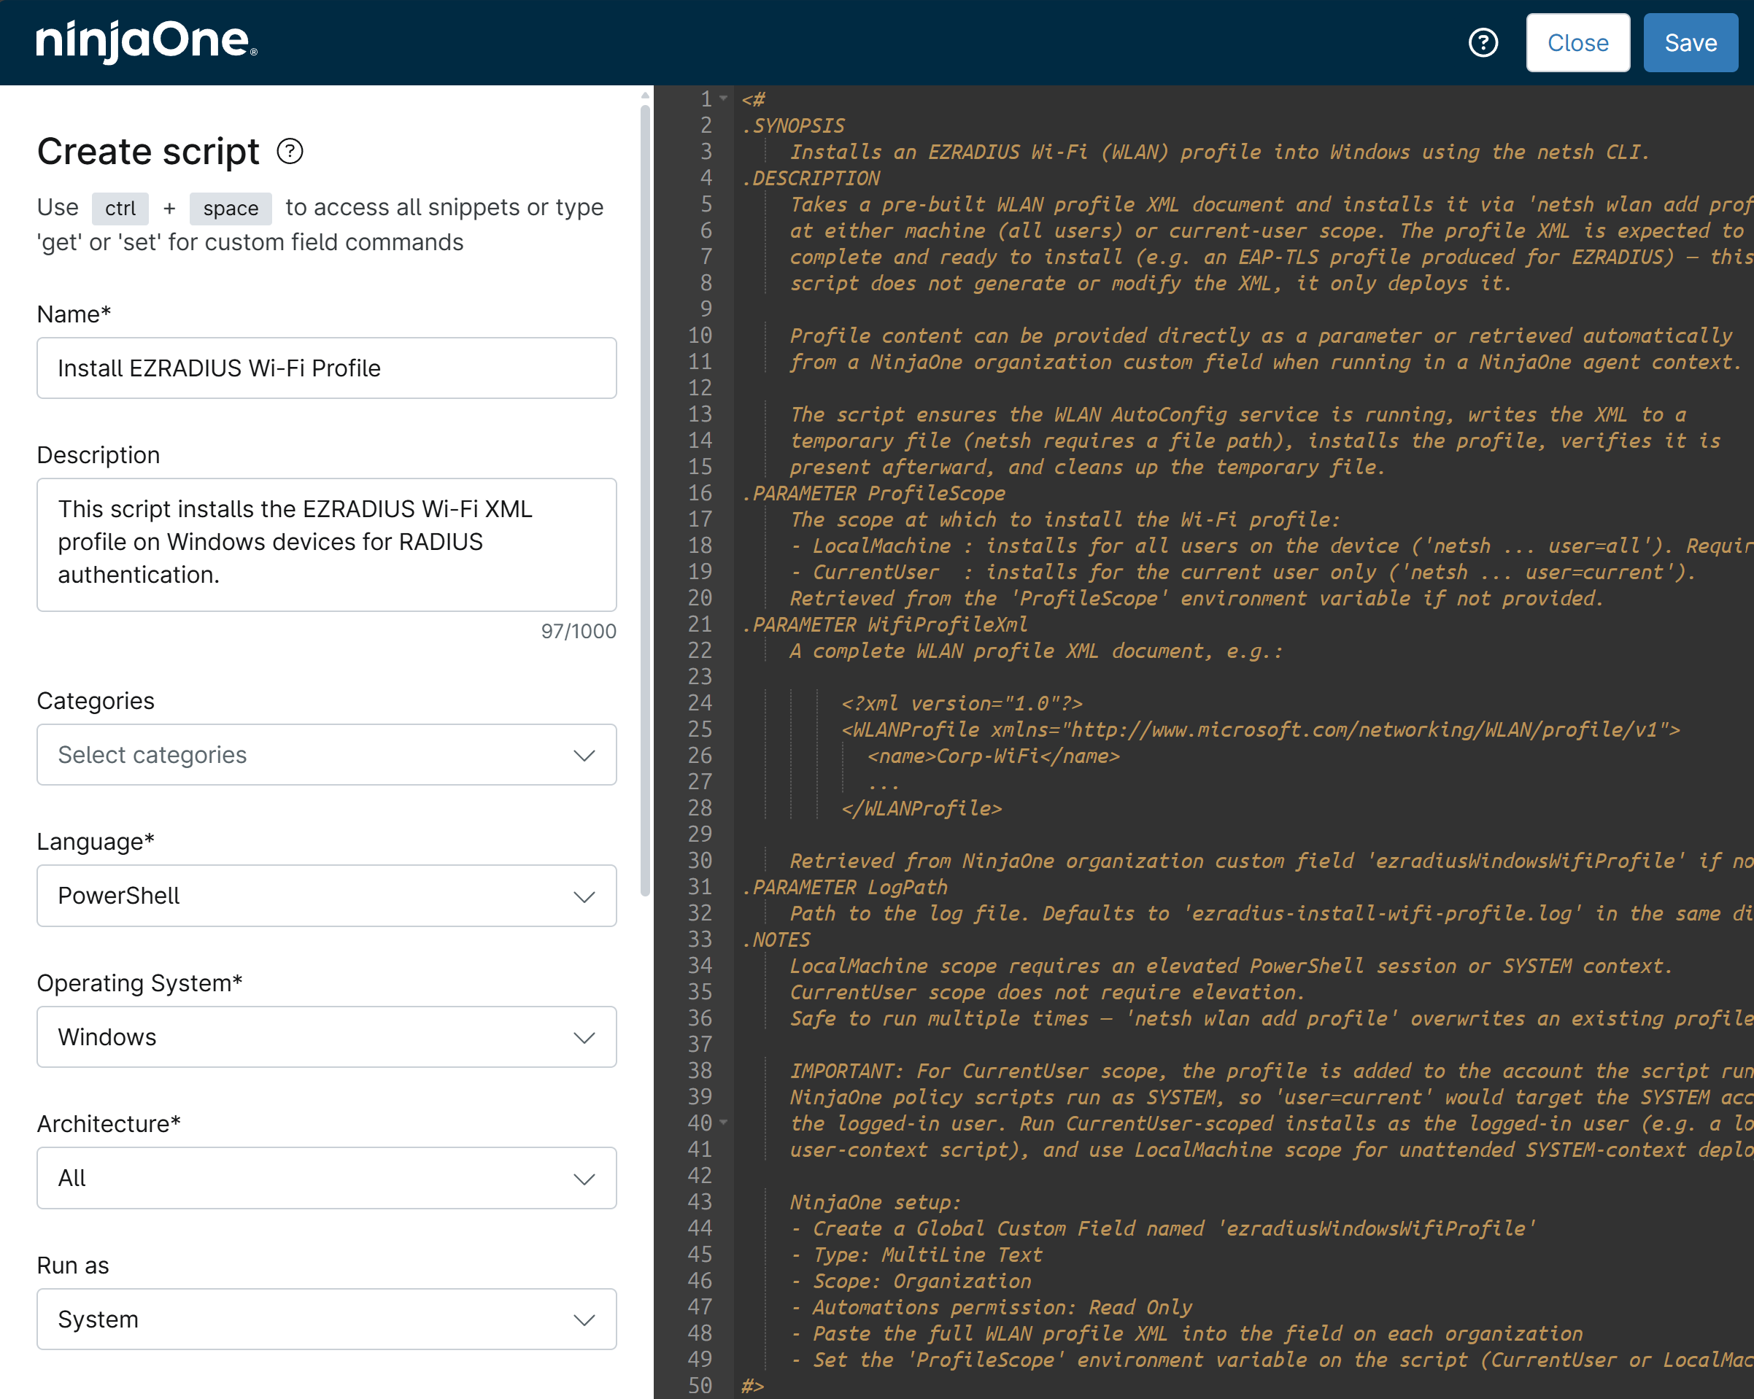The image size is (1754, 1399).
Task: Open the Architecture dropdown showing All
Action: (327, 1178)
